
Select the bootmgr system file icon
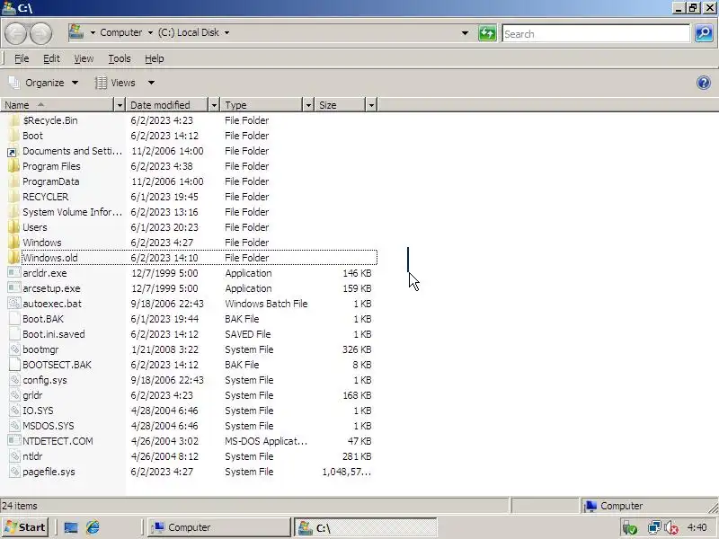click(13, 349)
